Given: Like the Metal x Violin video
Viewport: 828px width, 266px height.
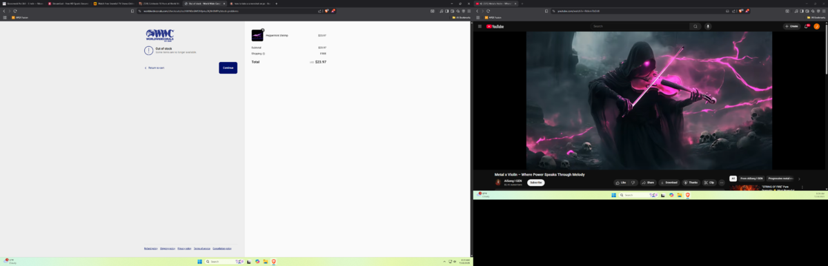Looking at the screenshot, I should click(621, 183).
